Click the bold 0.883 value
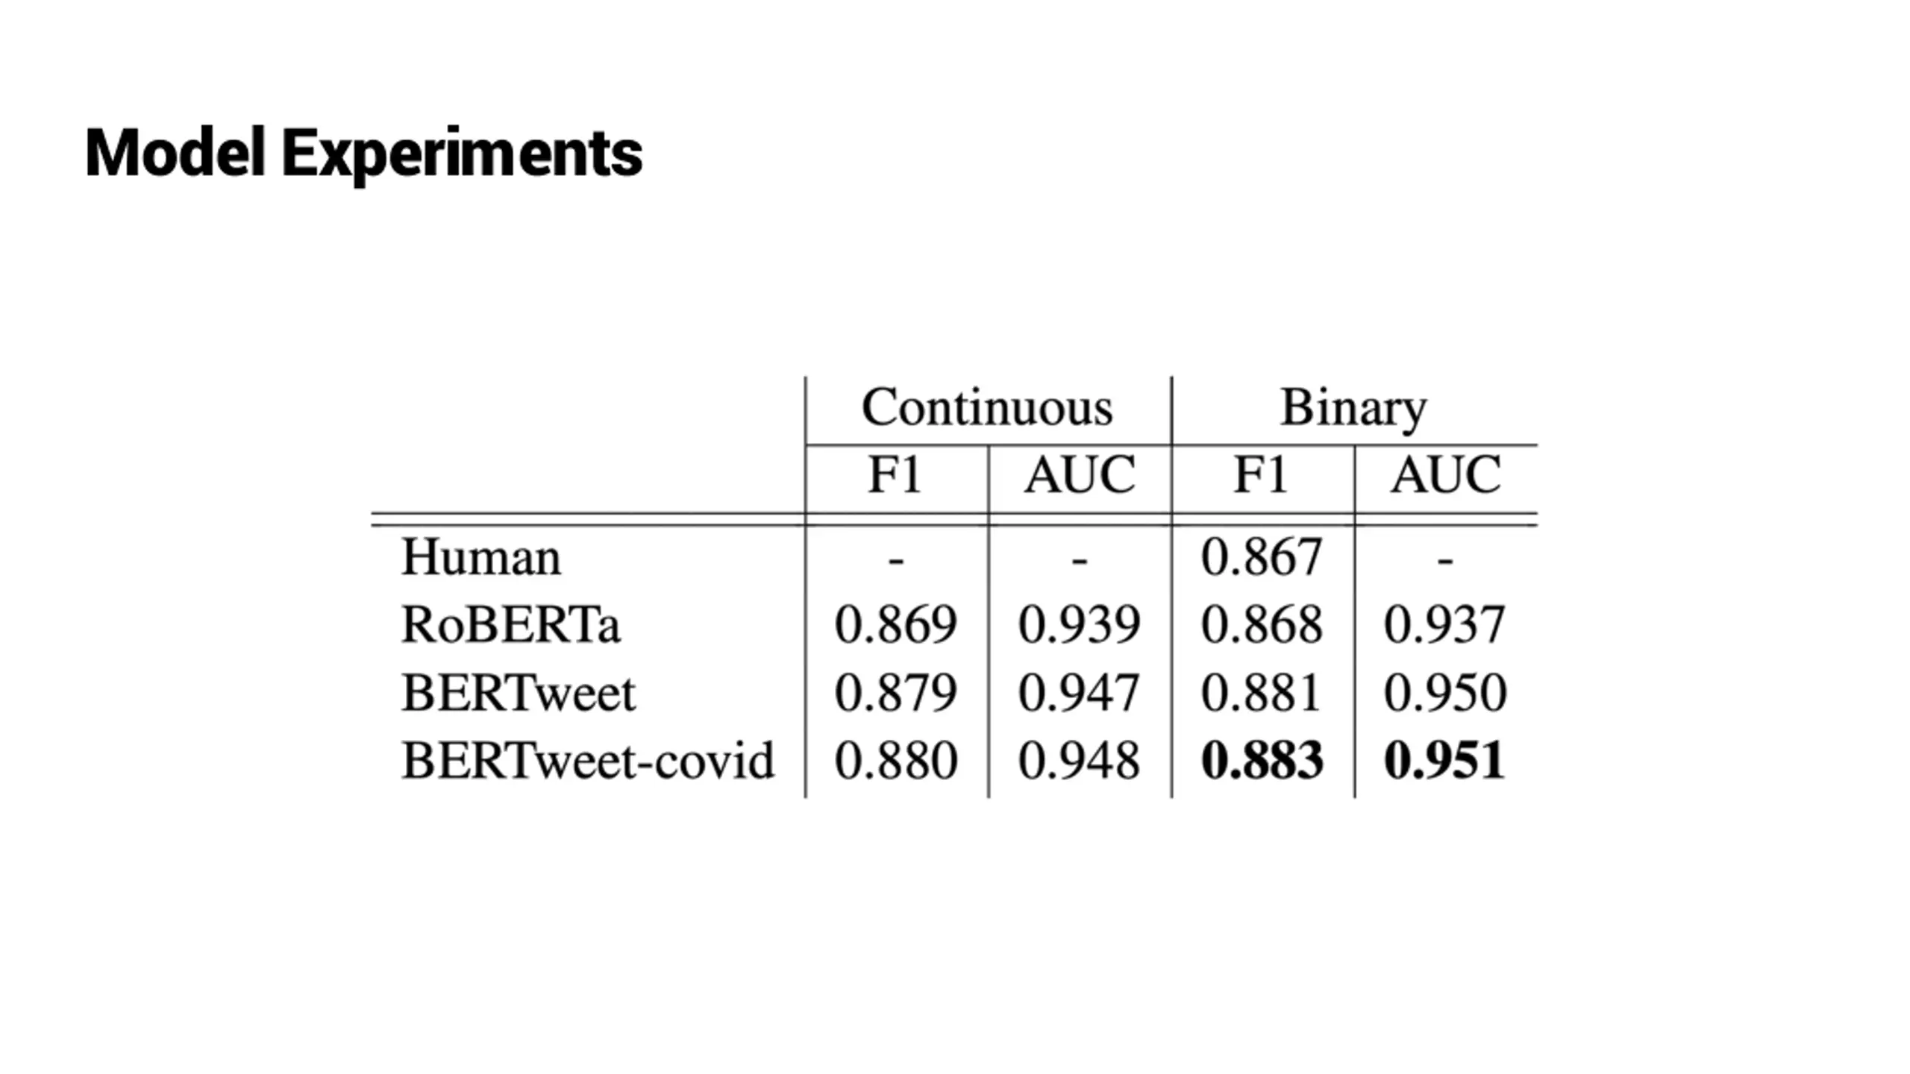Screen dimensions: 1910x1074 [x=1262, y=761]
